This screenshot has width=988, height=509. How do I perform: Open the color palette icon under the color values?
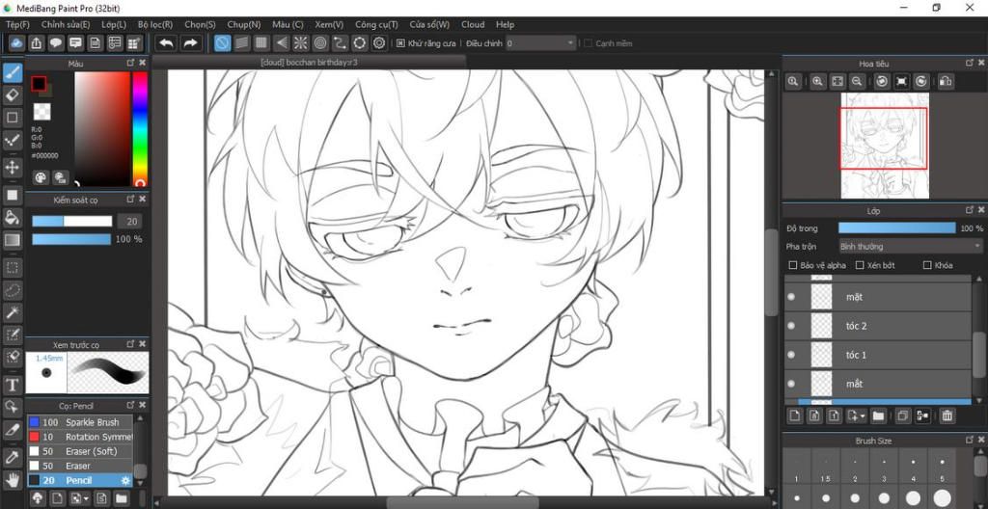click(41, 177)
